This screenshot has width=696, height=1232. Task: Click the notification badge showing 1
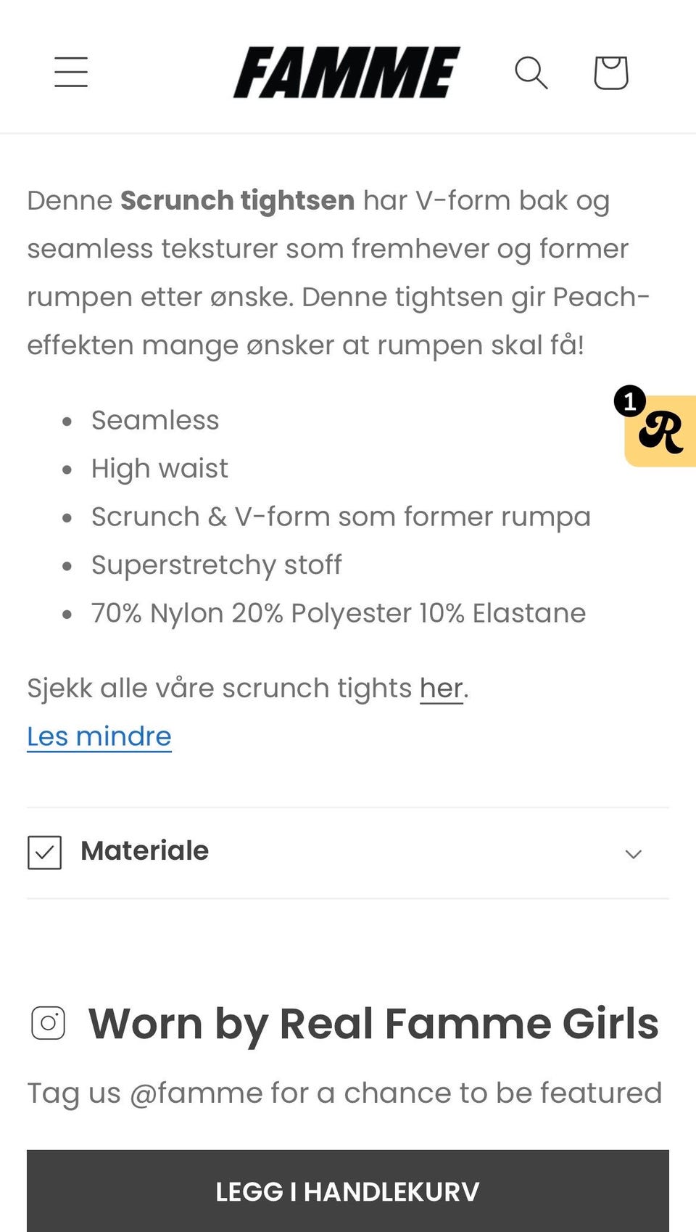click(629, 401)
